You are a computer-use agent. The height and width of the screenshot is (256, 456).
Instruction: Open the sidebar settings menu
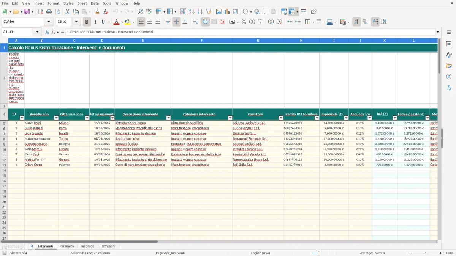pos(449,32)
